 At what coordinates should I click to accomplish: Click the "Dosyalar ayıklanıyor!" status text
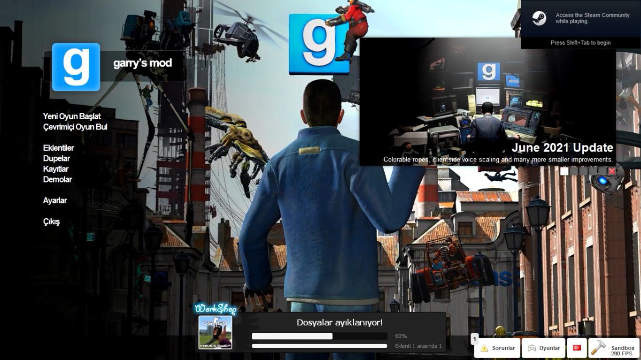[x=340, y=322]
